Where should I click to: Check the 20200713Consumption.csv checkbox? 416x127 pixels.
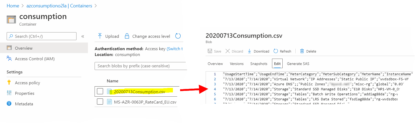click(100, 91)
